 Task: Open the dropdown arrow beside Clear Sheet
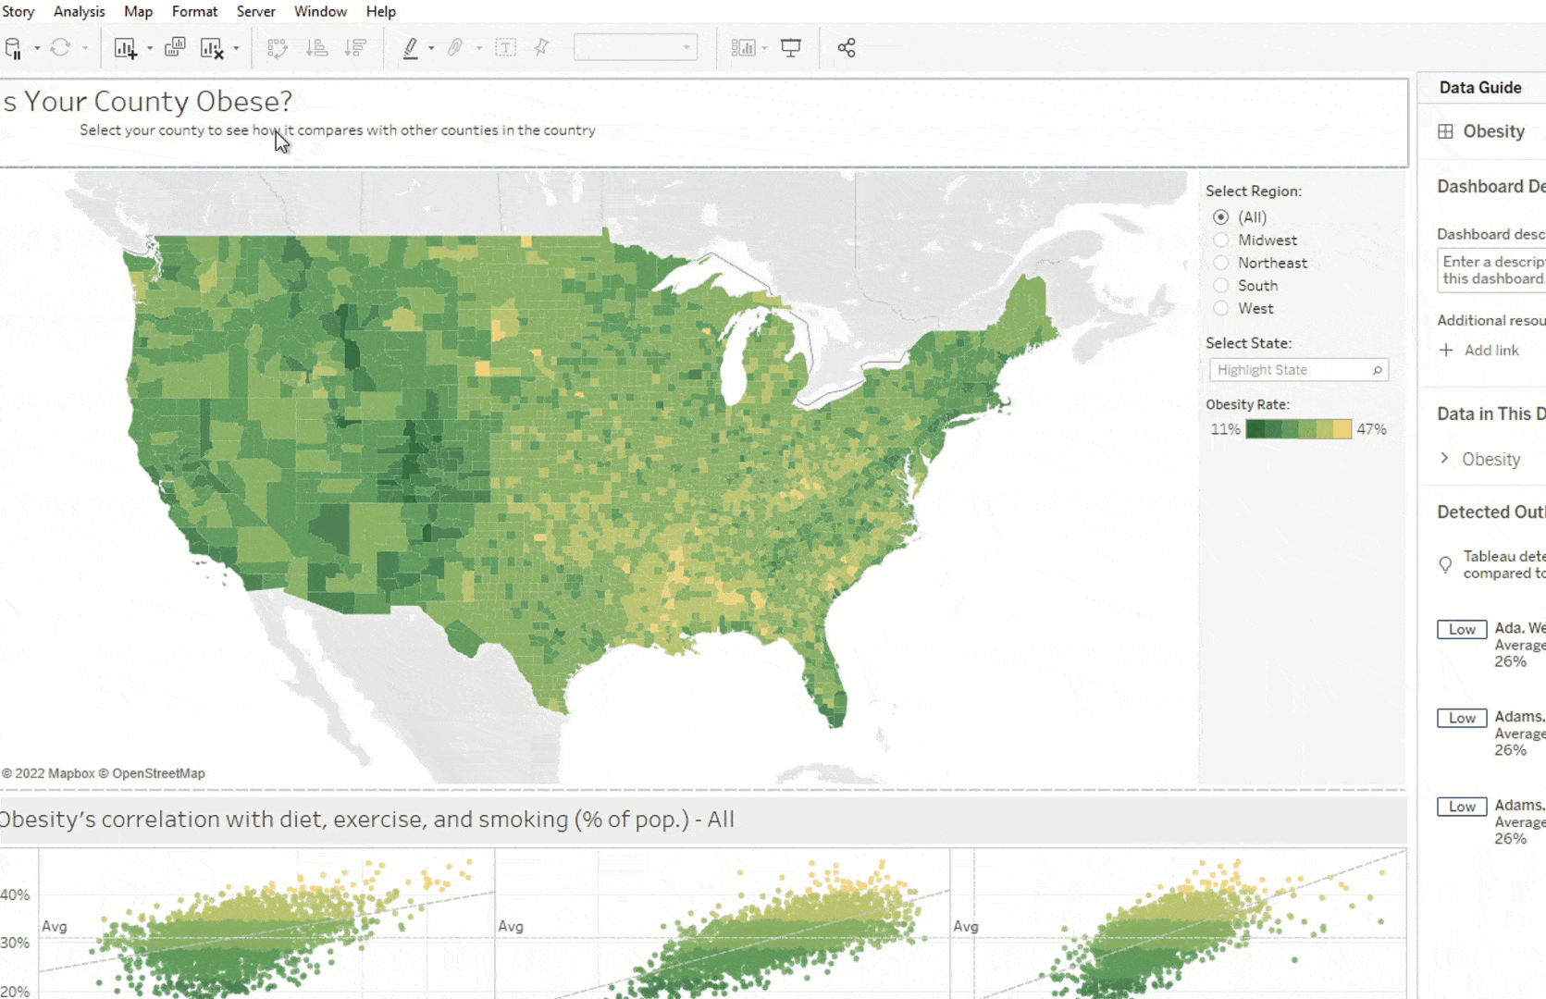(237, 48)
